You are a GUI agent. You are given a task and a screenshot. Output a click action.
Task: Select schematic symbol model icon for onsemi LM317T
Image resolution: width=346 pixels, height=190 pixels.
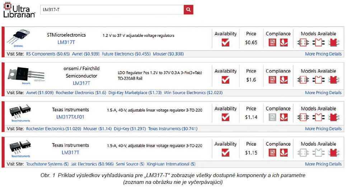click(303, 80)
